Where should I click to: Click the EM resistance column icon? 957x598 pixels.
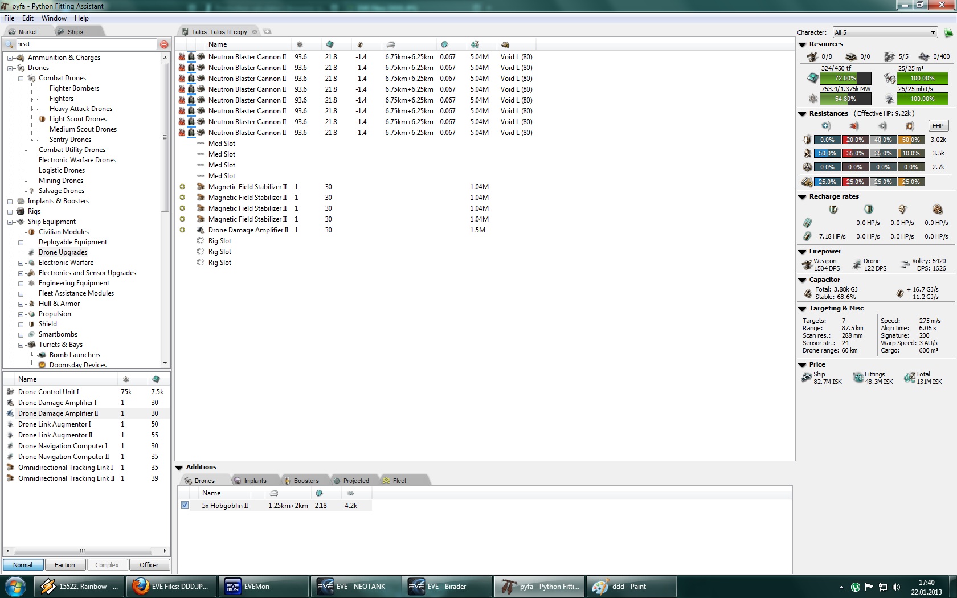pos(826,126)
